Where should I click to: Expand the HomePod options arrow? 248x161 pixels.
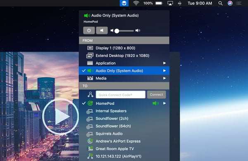tap(165, 103)
